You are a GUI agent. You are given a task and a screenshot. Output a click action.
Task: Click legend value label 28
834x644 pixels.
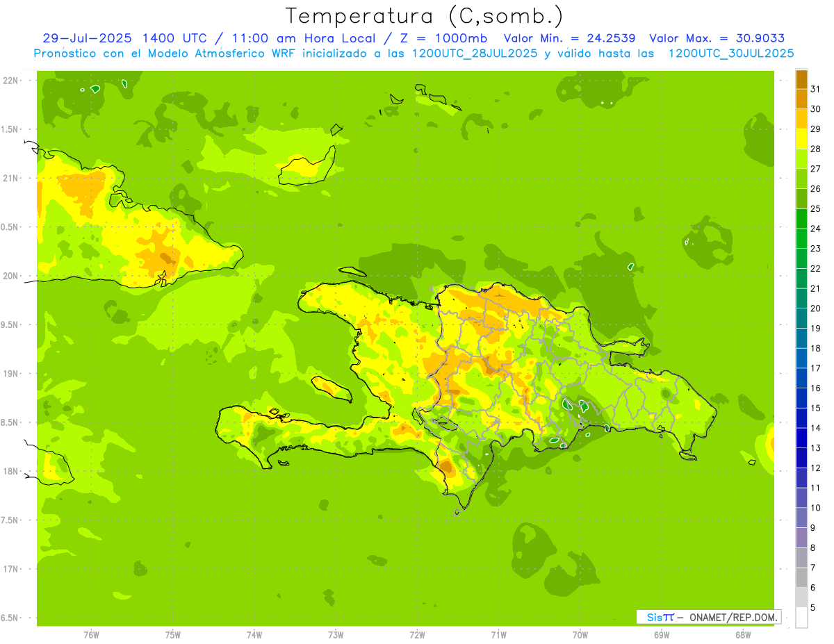(815, 149)
